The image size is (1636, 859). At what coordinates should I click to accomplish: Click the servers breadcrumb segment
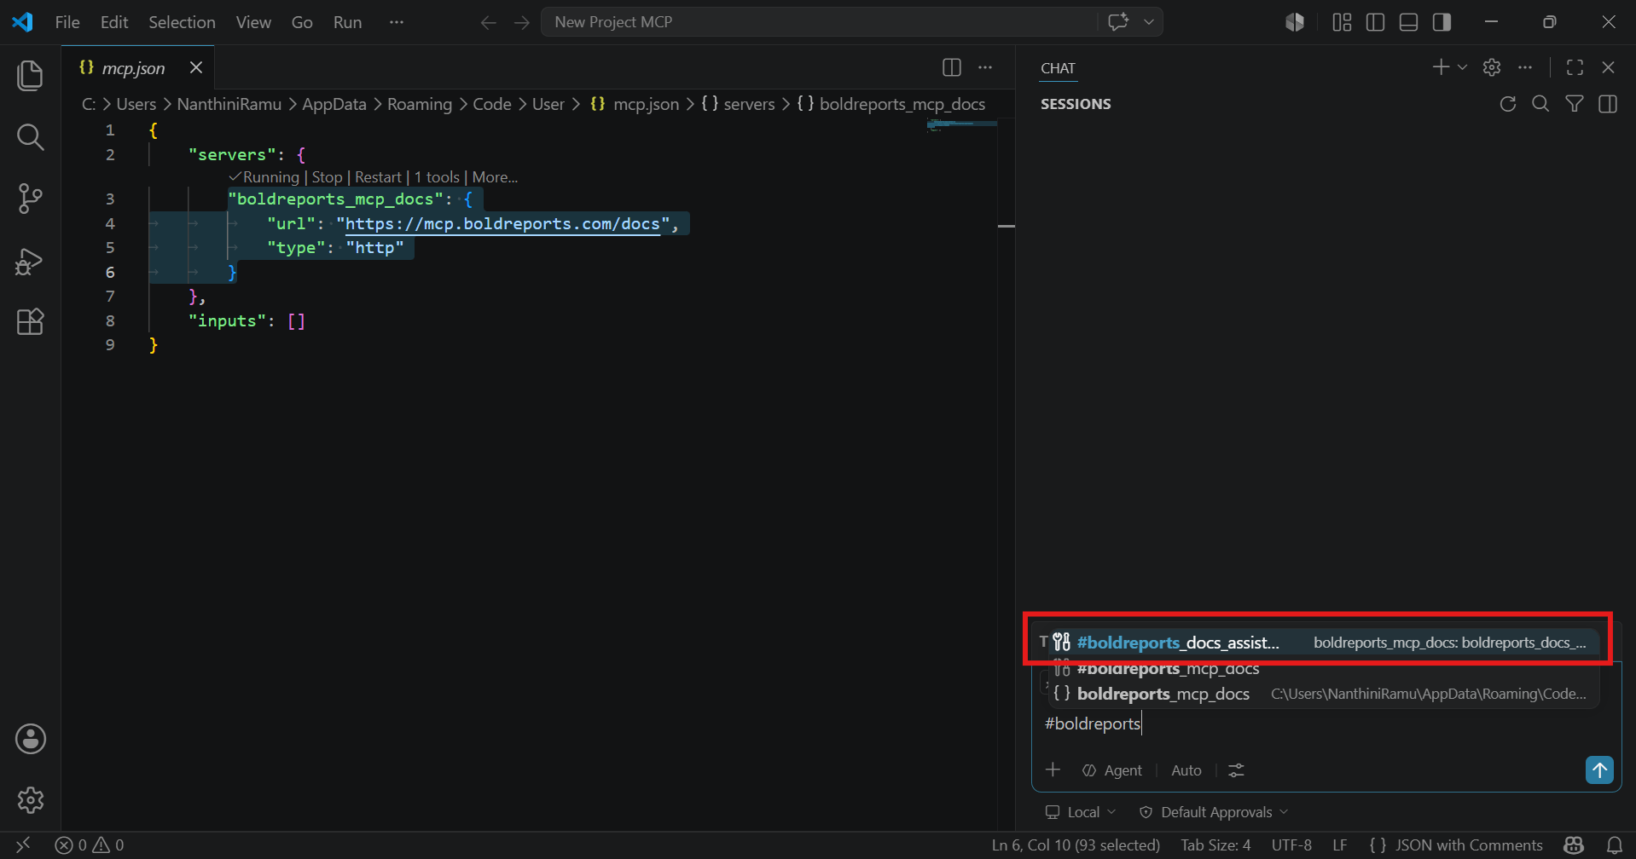(738, 104)
